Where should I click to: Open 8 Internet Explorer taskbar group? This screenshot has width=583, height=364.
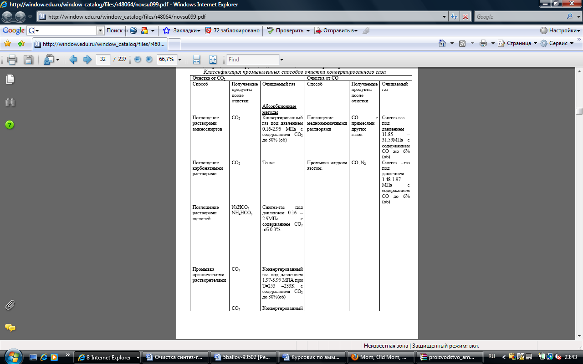click(x=107, y=357)
